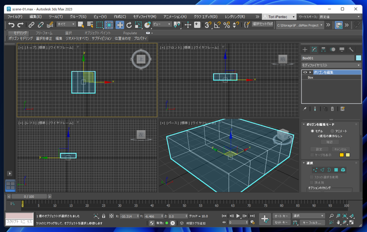Image resolution: width=367 pixels, height=232 pixels.
Task: Open the Motion tab in command panel
Action: tap(333, 49)
